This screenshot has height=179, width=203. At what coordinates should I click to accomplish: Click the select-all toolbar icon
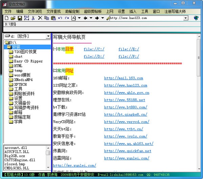[26, 18]
